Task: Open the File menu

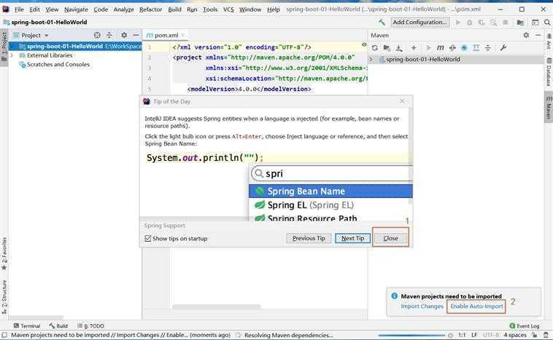Action: (x=19, y=9)
